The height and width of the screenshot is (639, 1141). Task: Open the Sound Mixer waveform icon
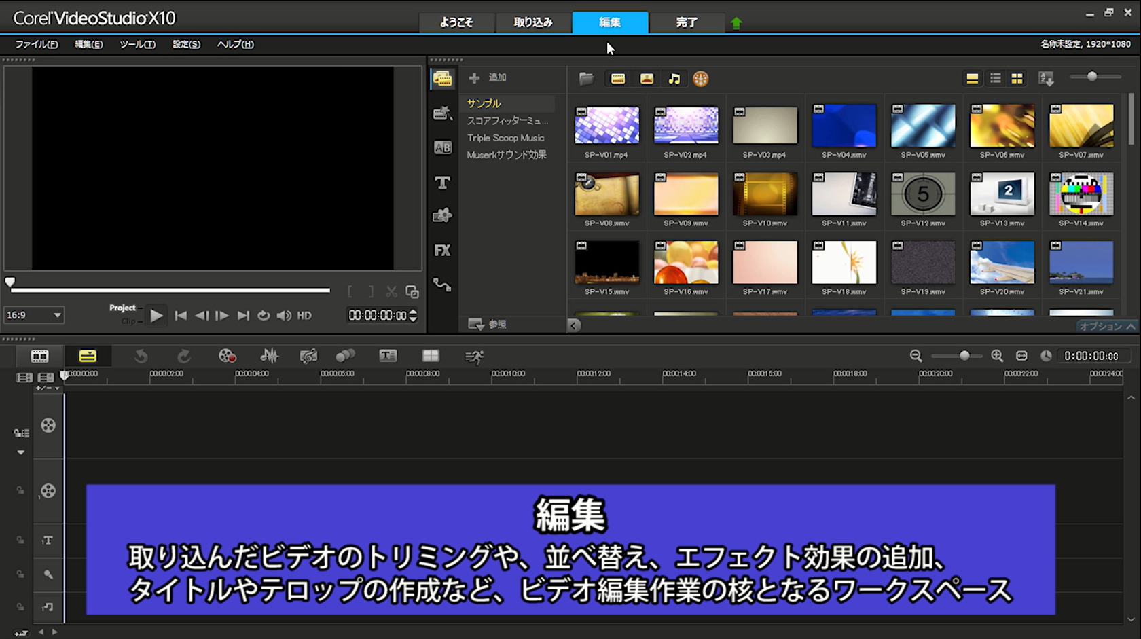[x=270, y=356]
